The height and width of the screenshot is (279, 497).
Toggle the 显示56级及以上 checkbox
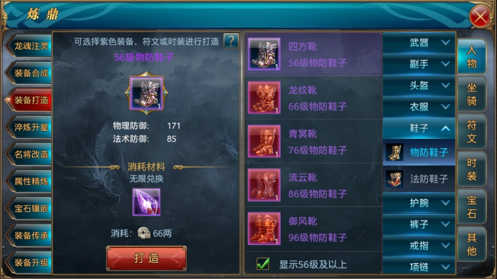click(x=263, y=264)
